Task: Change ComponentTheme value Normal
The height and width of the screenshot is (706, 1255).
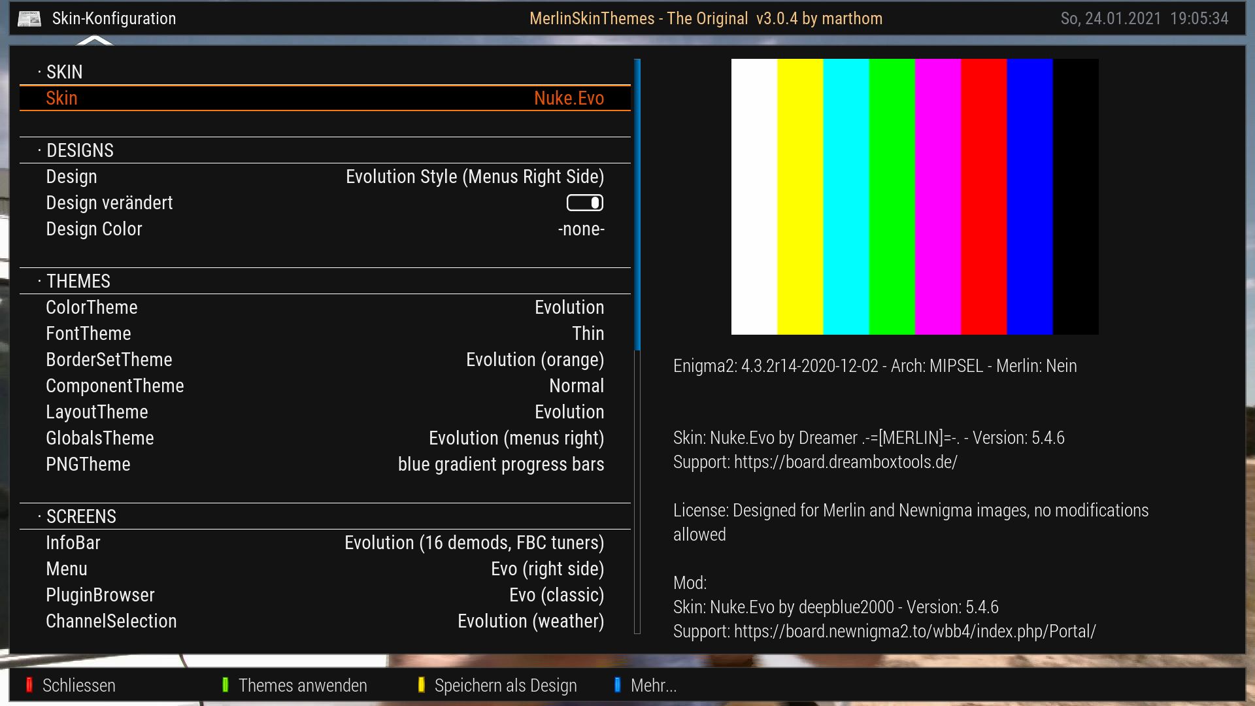Action: (577, 386)
